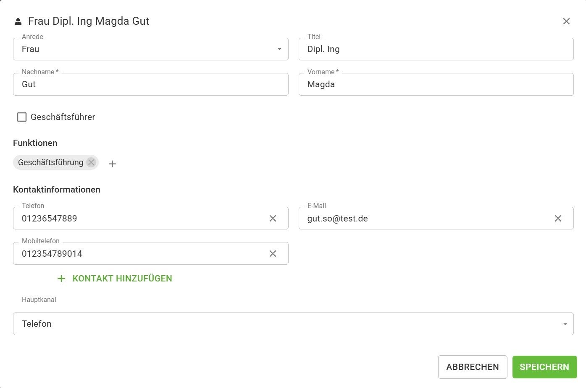
Task: Click the Telefon number input
Action: tap(139, 218)
